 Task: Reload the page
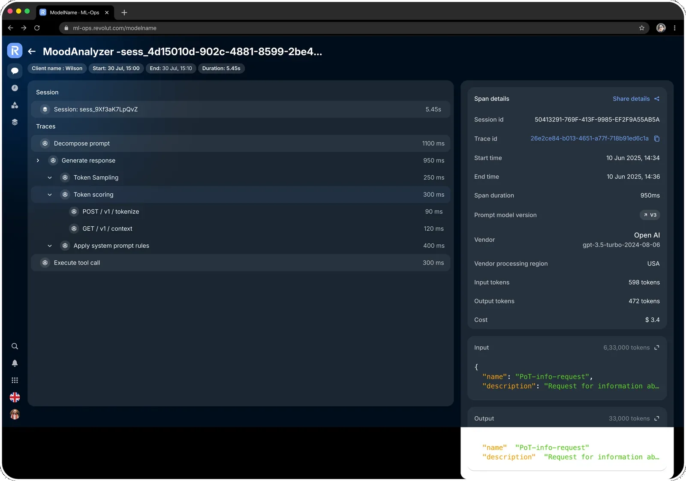click(37, 28)
